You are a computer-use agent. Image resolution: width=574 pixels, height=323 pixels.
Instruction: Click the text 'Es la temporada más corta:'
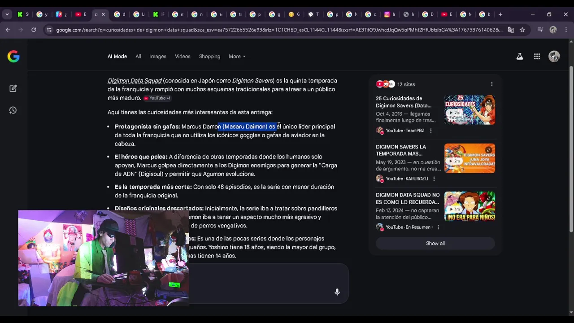153,187
